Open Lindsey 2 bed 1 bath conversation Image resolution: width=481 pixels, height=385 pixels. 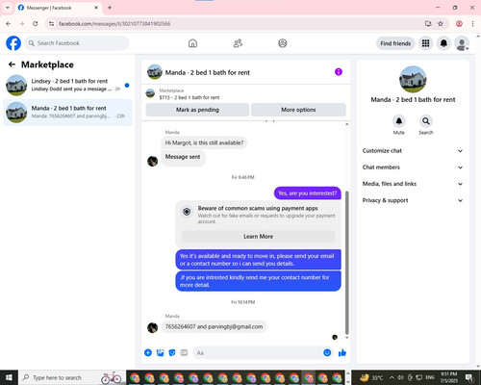[x=67, y=85]
